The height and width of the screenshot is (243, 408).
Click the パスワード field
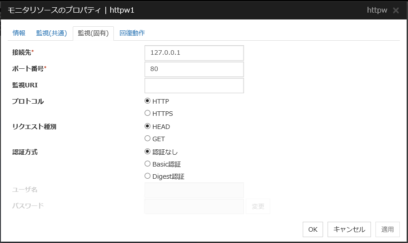click(194, 206)
